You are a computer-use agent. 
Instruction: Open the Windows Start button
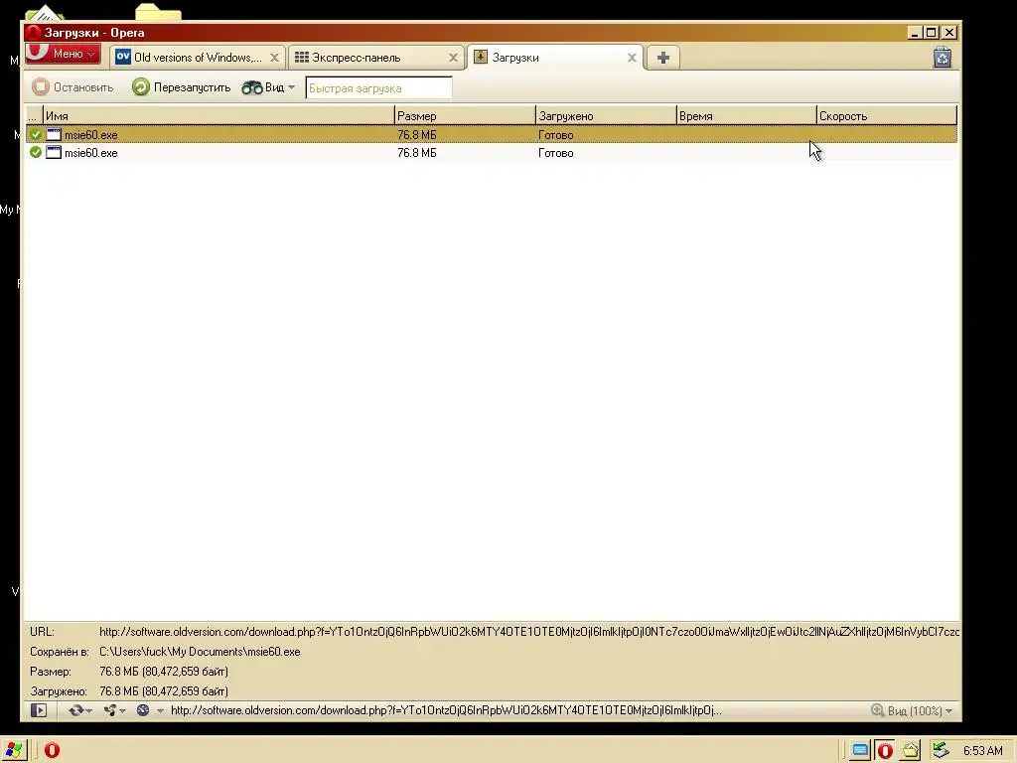tap(13, 750)
